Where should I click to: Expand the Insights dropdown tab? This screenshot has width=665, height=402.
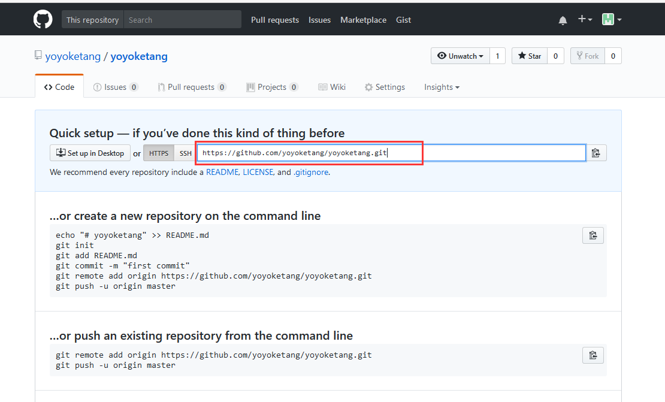[x=442, y=87]
